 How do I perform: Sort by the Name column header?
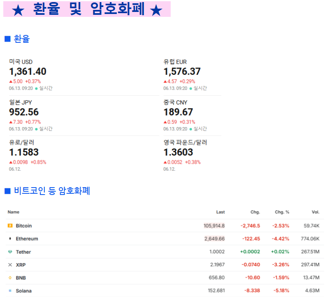click(14, 212)
